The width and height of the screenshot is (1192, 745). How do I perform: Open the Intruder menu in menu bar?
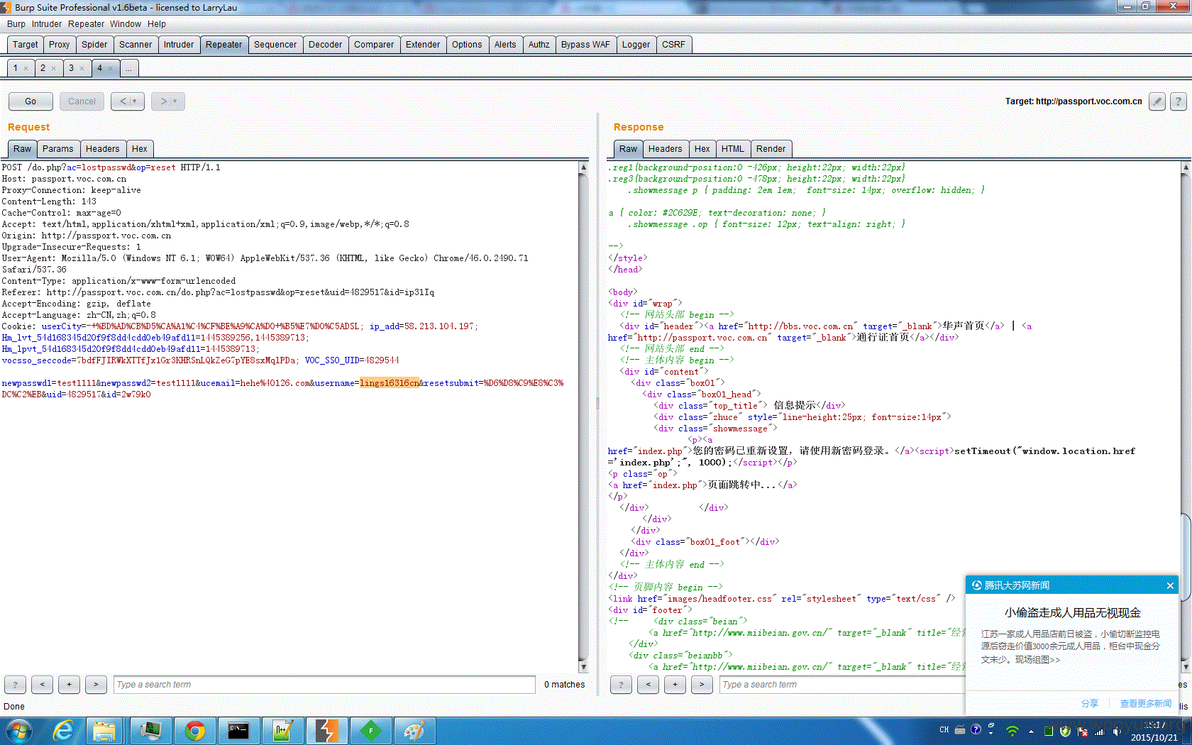click(x=47, y=24)
